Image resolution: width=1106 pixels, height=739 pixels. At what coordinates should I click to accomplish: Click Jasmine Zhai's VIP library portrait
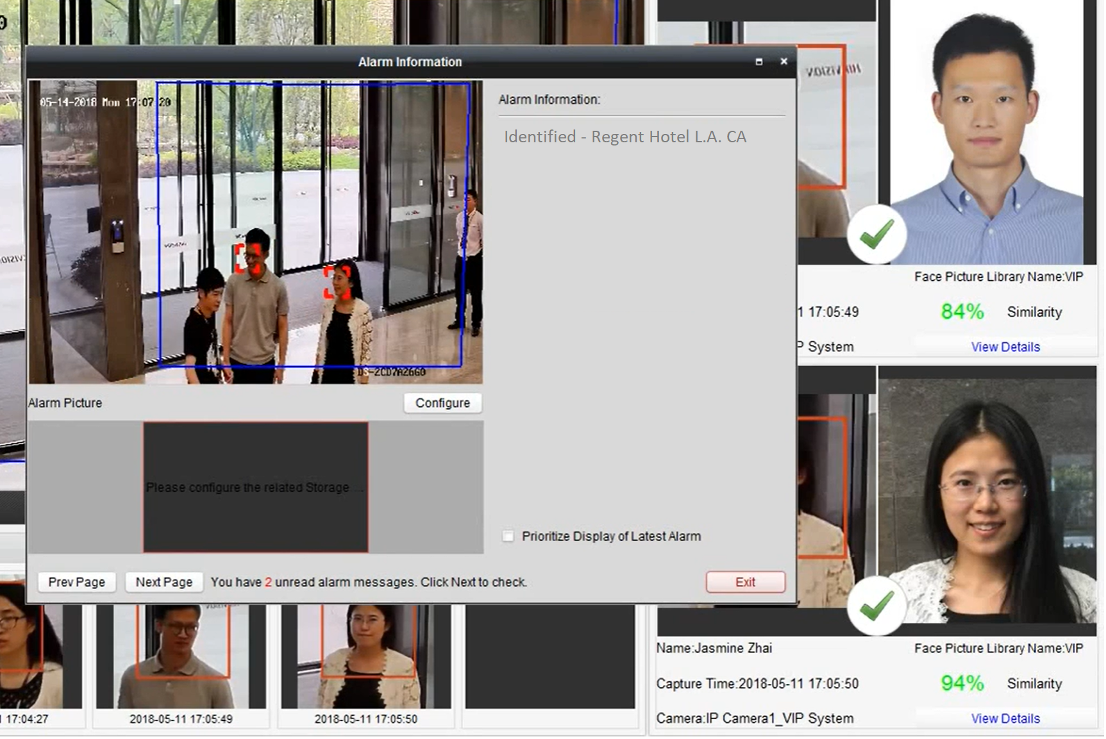987,500
